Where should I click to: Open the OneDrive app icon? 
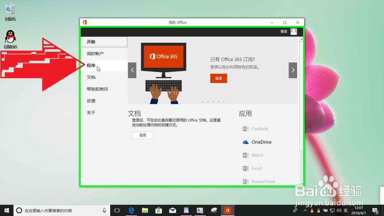245,142
